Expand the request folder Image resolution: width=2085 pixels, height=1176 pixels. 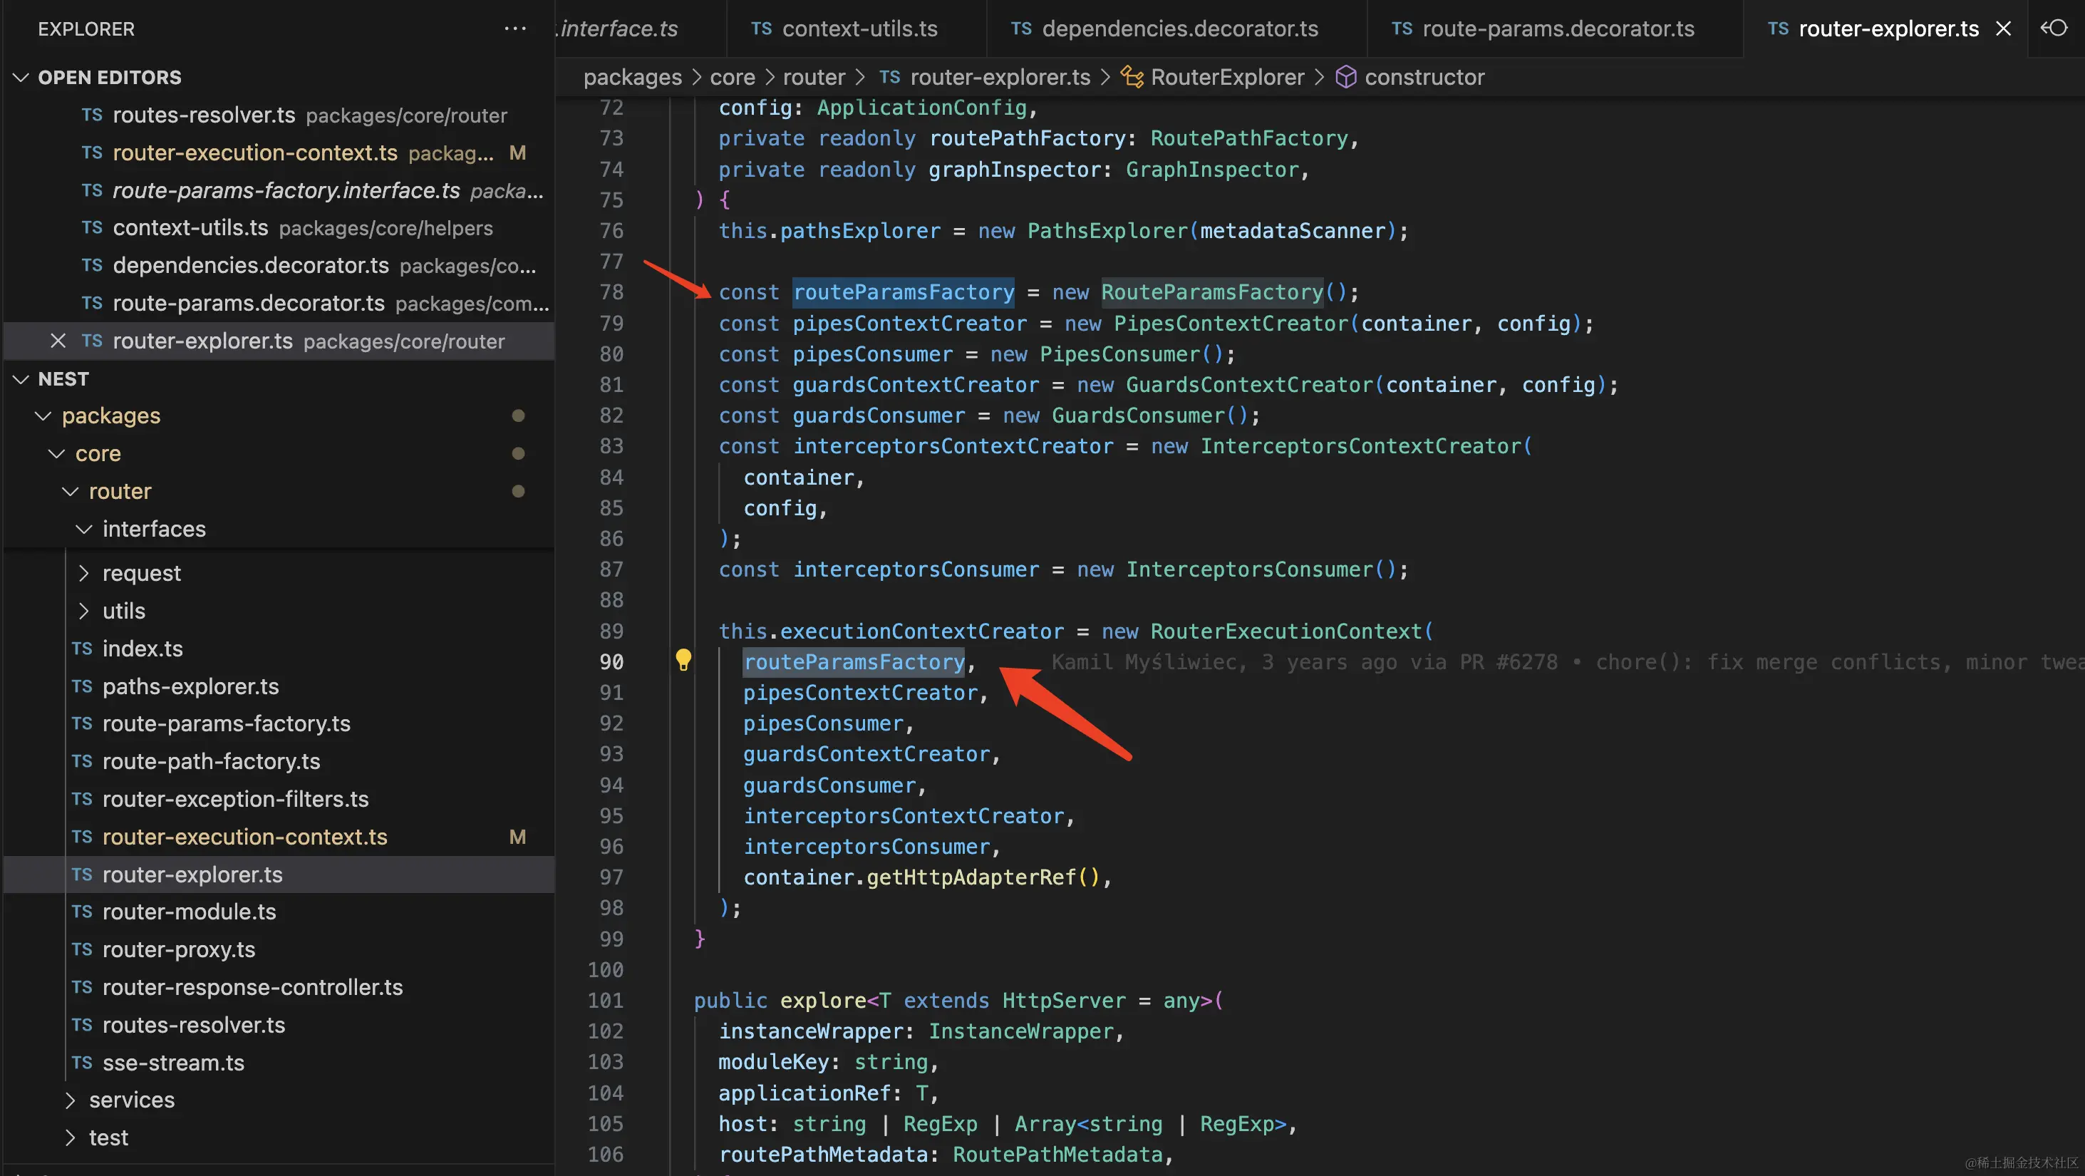pos(83,573)
